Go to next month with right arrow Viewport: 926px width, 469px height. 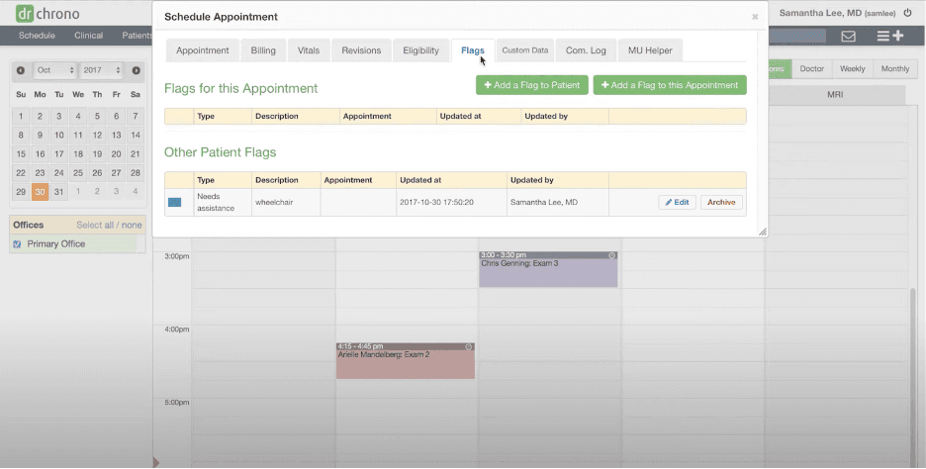tap(136, 71)
